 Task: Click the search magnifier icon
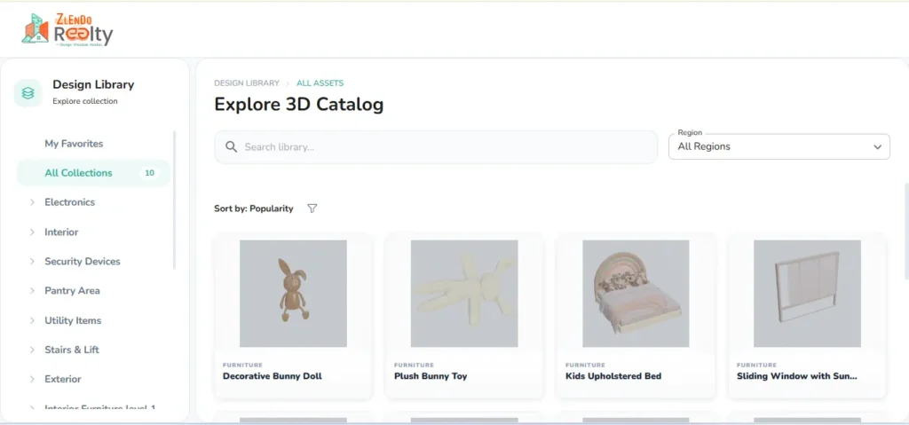pyautogui.click(x=232, y=146)
